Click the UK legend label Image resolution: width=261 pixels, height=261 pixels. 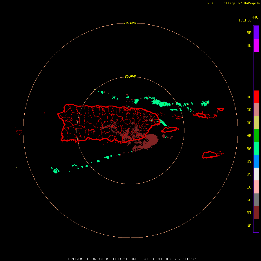[x=249, y=46]
